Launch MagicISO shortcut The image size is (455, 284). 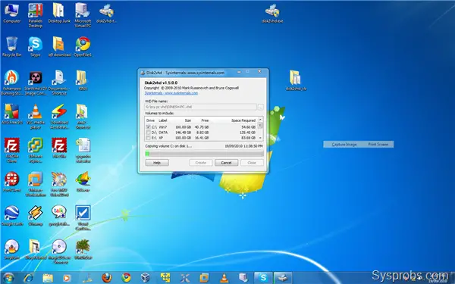pyautogui.click(x=59, y=251)
